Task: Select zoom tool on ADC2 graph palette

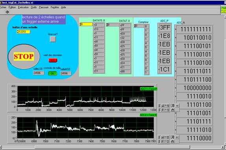Action: click(172, 137)
